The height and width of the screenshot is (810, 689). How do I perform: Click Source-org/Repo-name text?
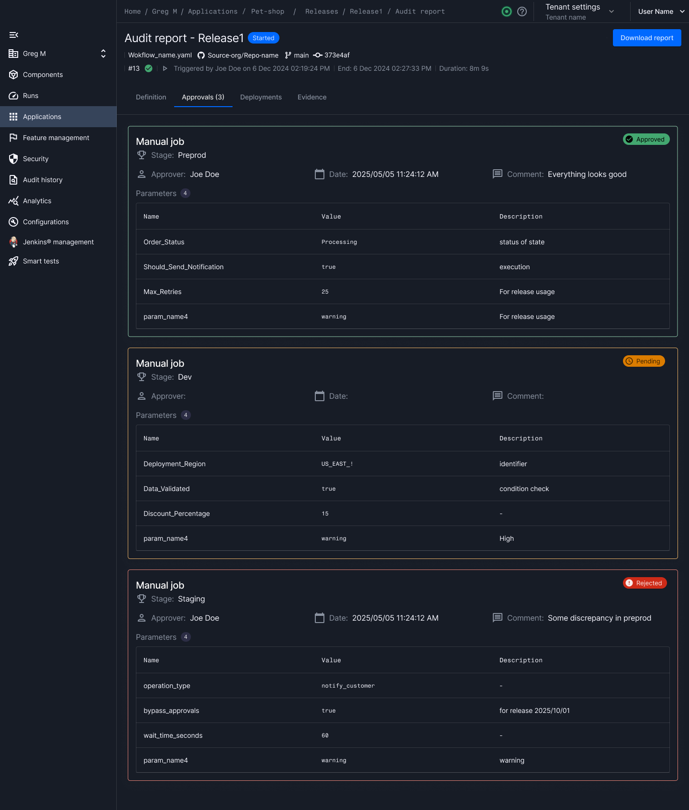tap(243, 55)
